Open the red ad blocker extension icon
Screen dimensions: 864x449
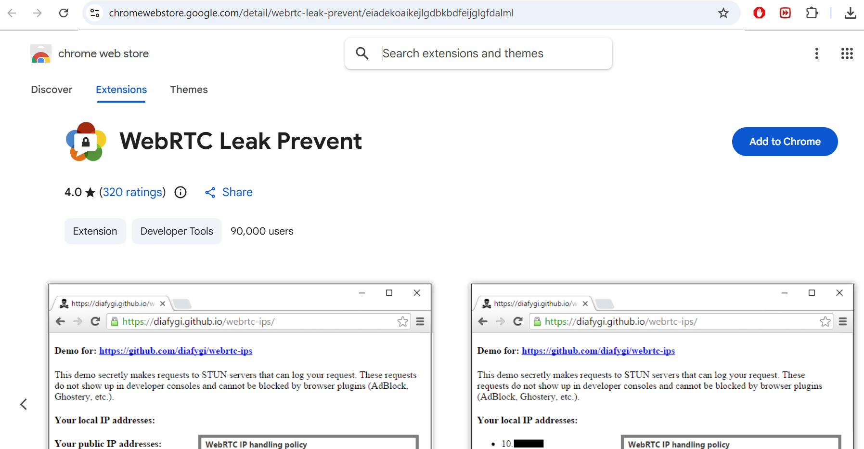759,13
